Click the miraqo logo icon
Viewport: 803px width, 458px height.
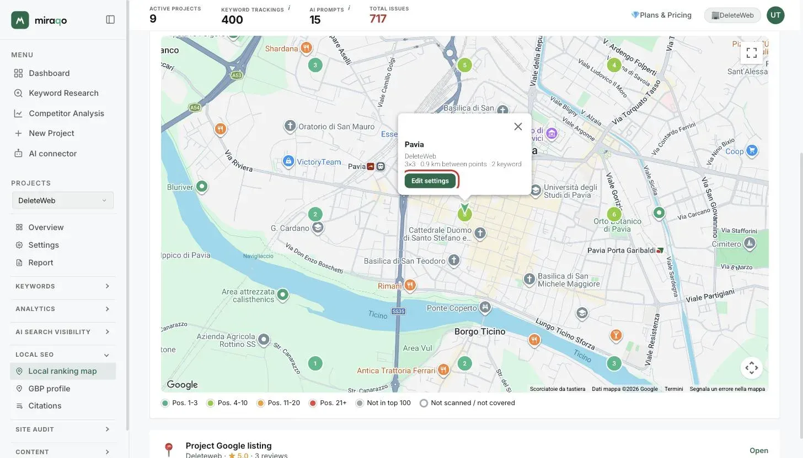20,20
